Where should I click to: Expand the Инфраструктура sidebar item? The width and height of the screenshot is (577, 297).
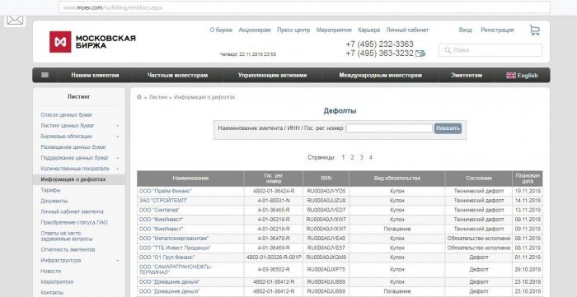118,261
